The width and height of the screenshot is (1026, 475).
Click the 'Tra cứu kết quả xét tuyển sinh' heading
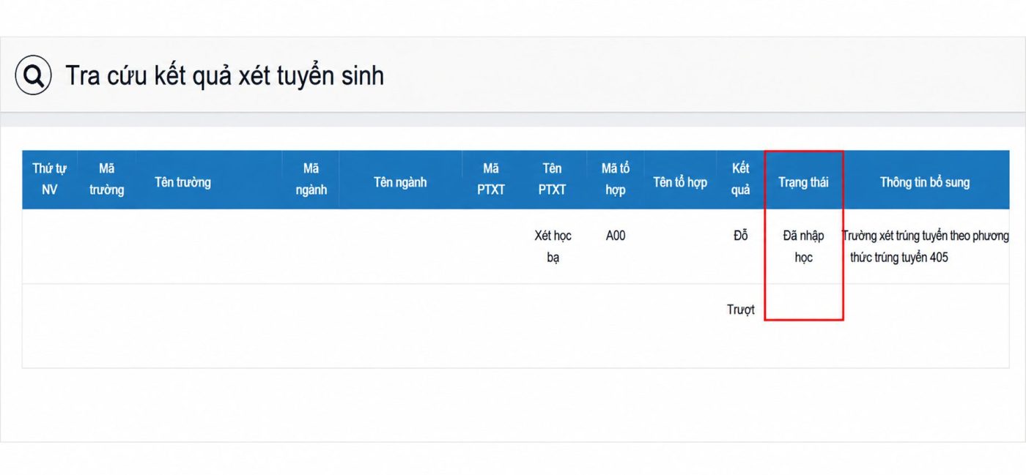pyautogui.click(x=224, y=75)
